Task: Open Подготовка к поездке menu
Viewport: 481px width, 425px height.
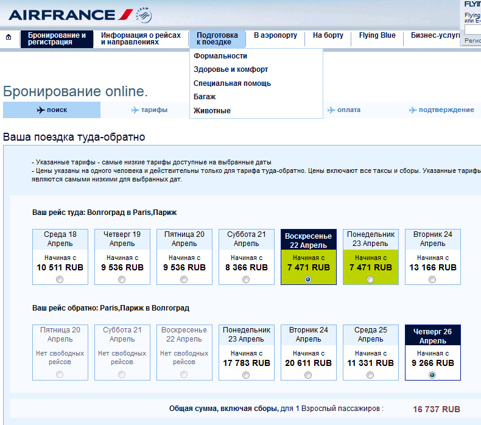Action: click(x=217, y=39)
